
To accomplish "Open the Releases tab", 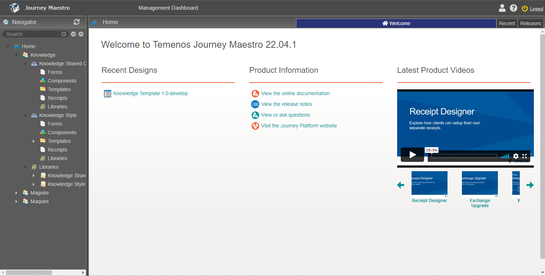I will coord(531,23).
